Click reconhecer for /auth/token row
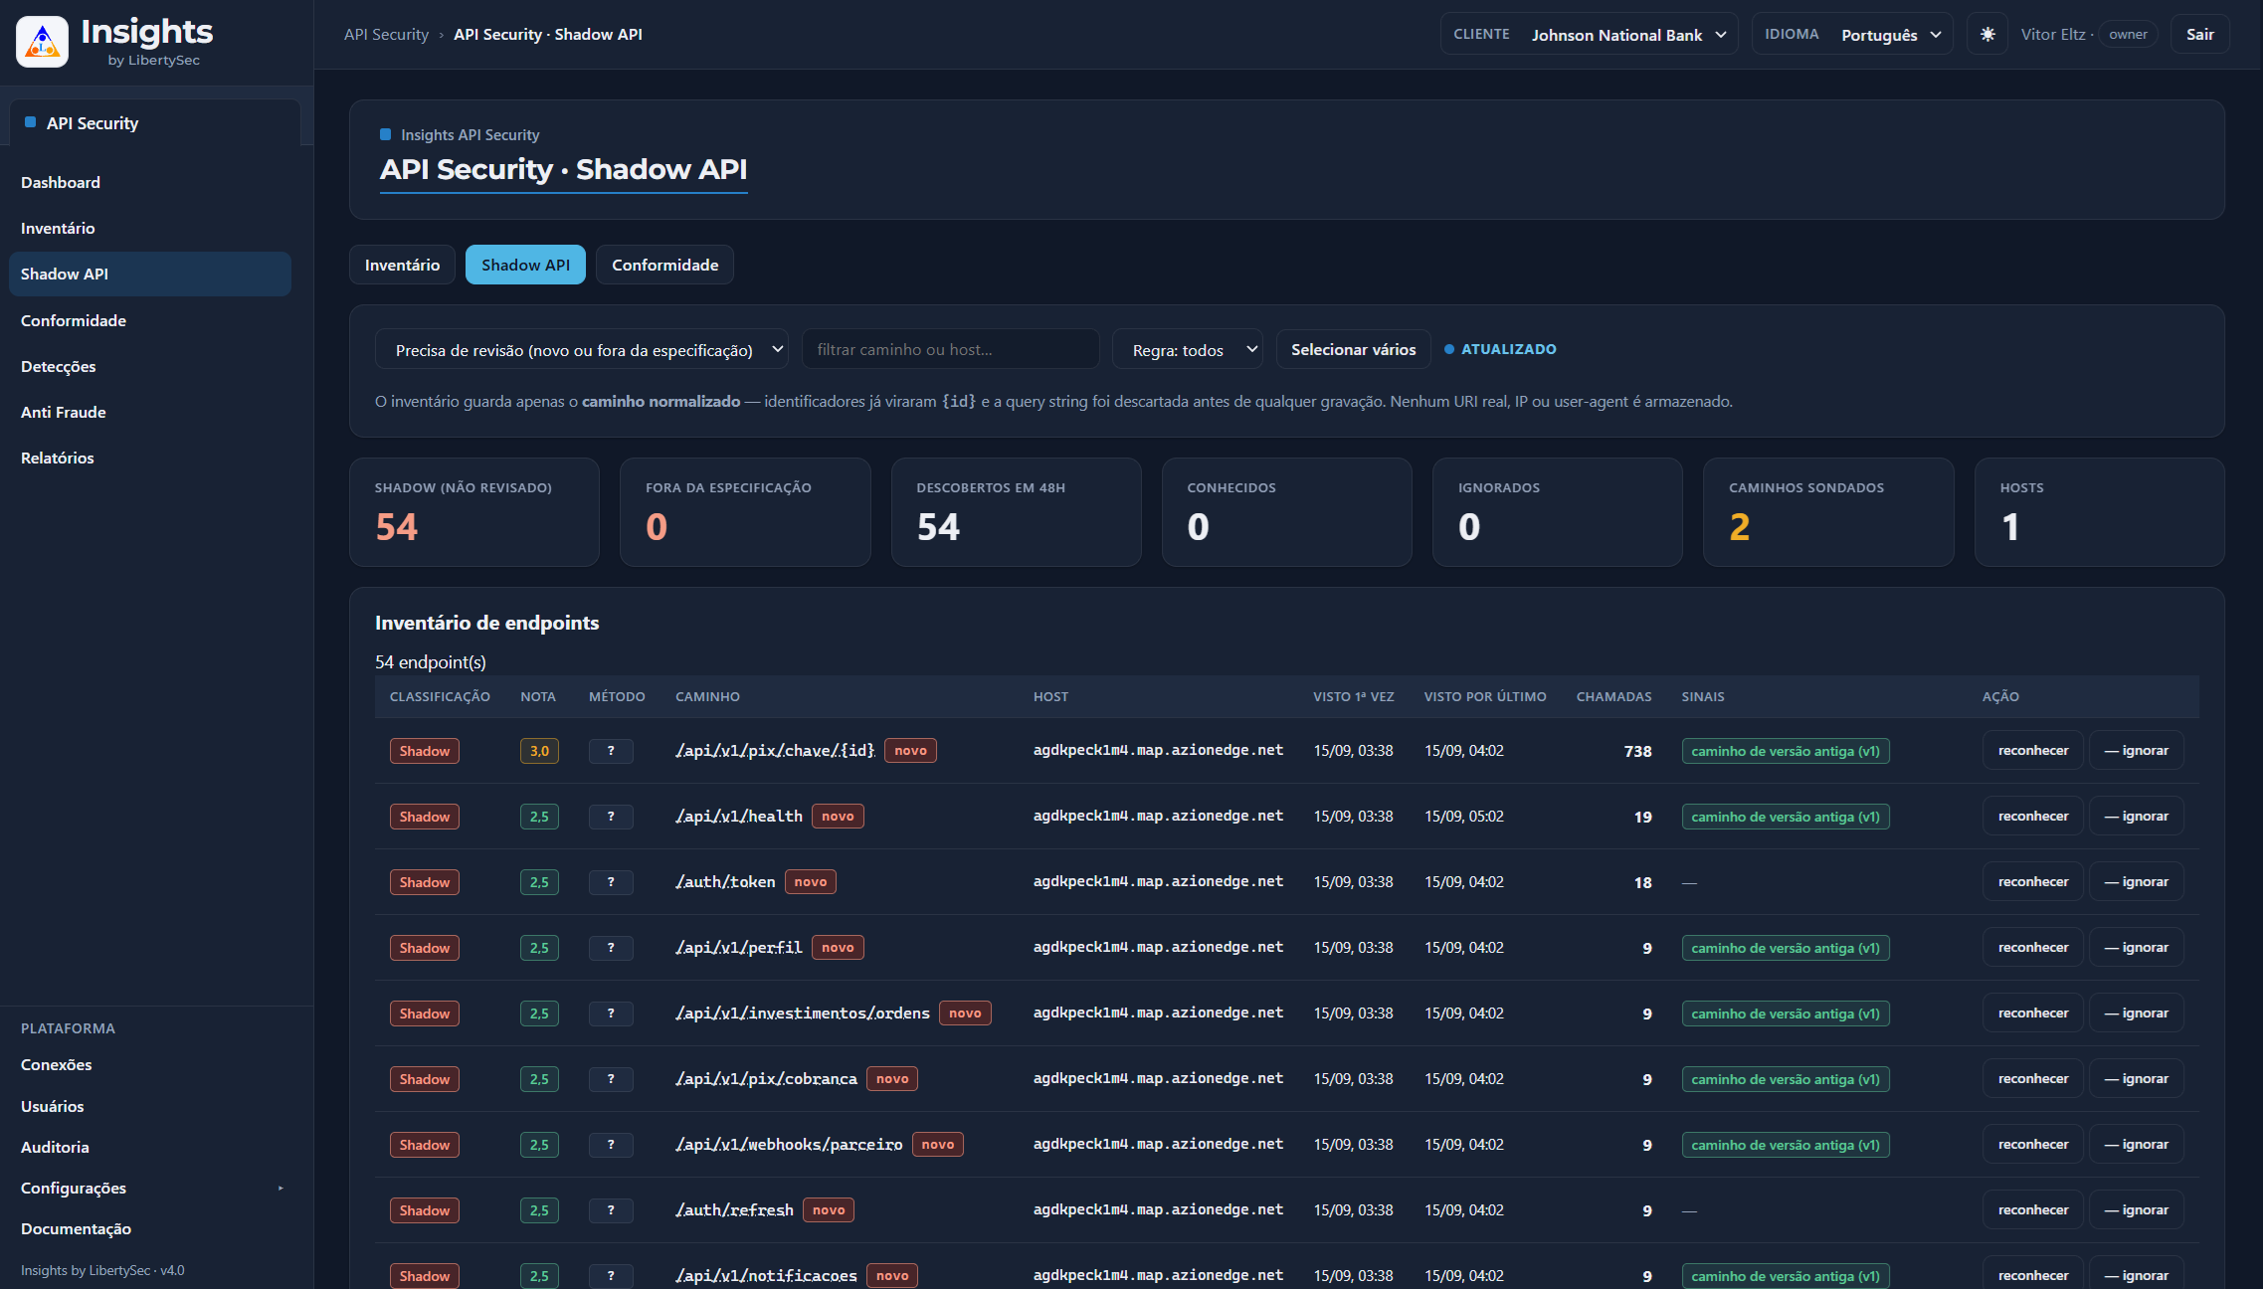The image size is (2263, 1289). click(x=2032, y=881)
